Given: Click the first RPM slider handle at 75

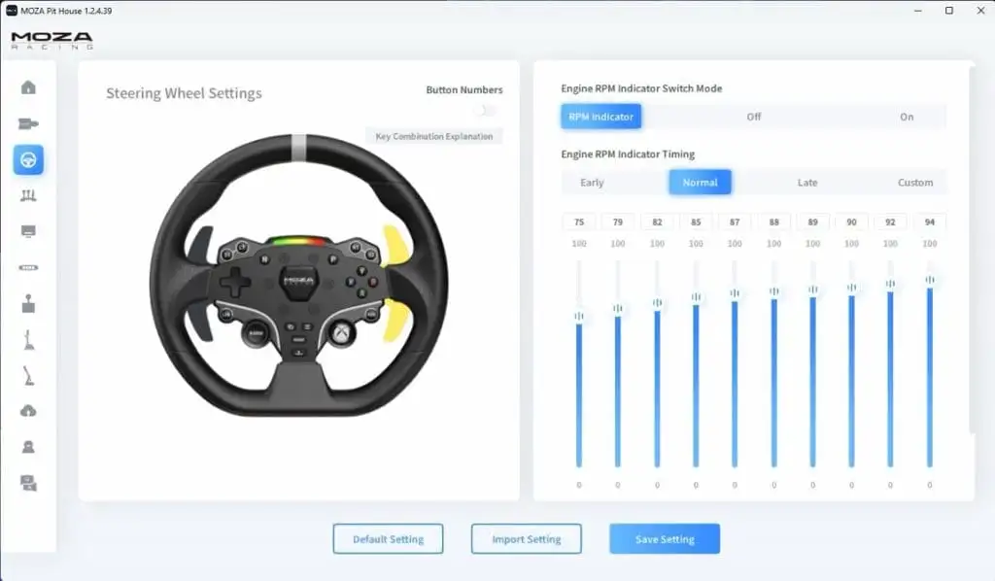Looking at the screenshot, I should (x=579, y=316).
